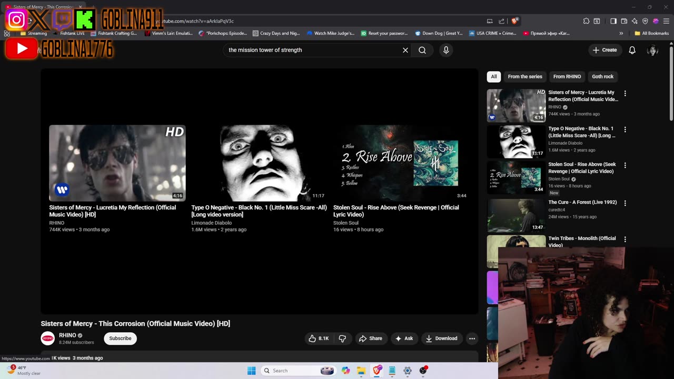Like the video with thumbs up
Viewport: 674px width, 379px height.
pyautogui.click(x=319, y=338)
